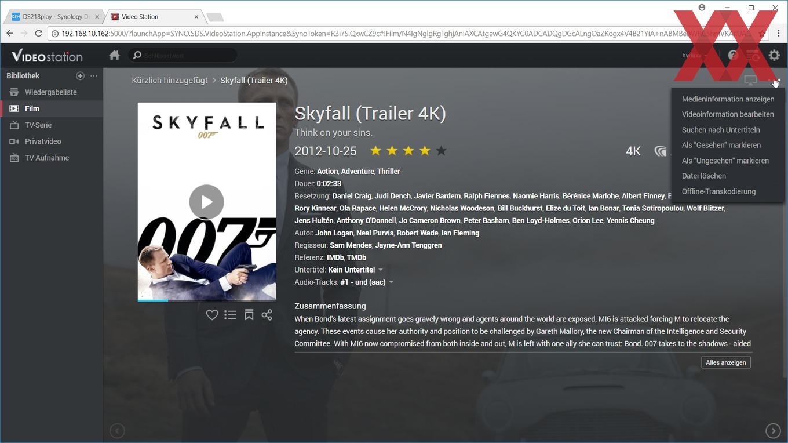
Task: Mark as seen via 'Als Gesehen markieren'
Action: pos(721,145)
